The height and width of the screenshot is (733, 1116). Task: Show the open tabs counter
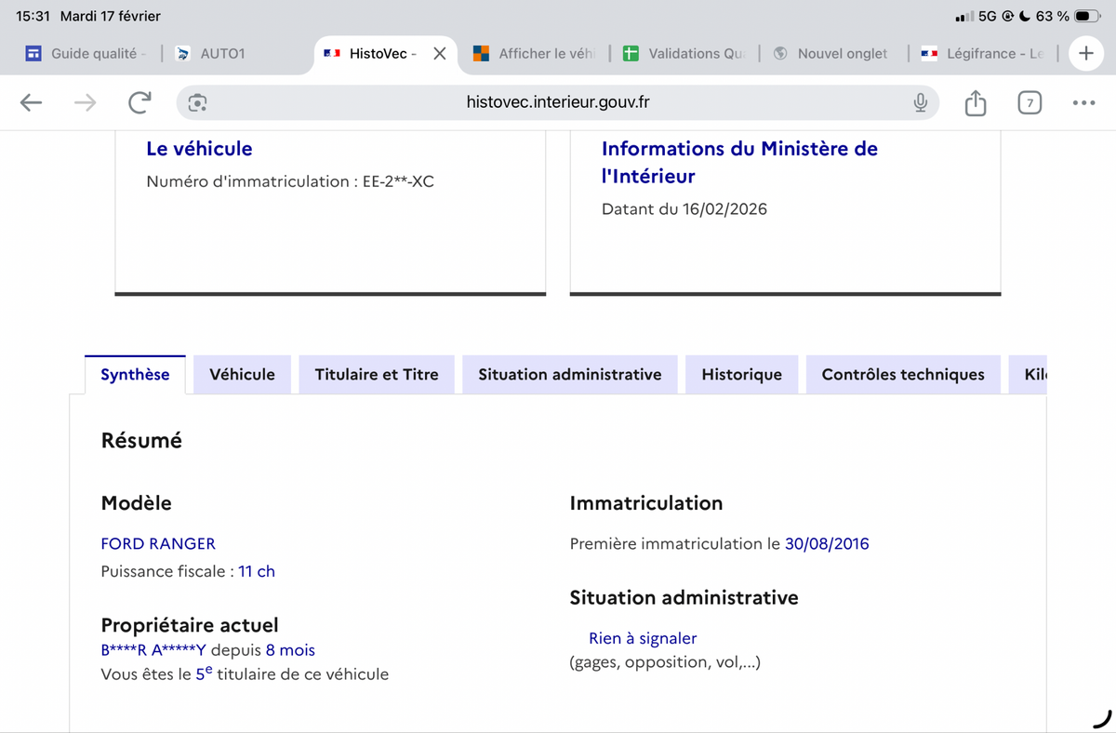[1029, 103]
